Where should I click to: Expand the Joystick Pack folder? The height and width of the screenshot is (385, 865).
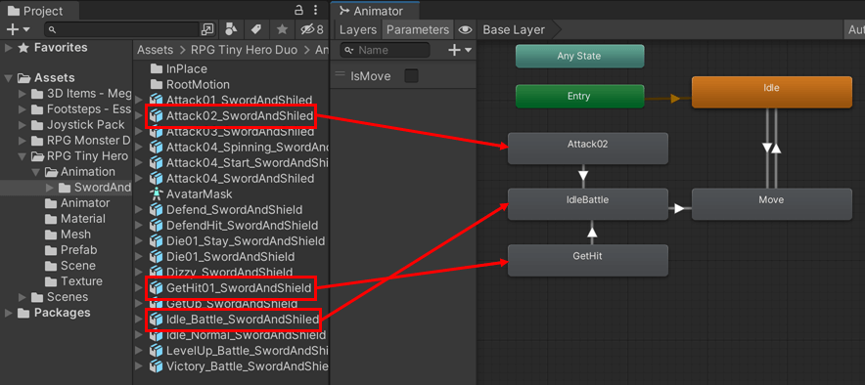[23, 125]
